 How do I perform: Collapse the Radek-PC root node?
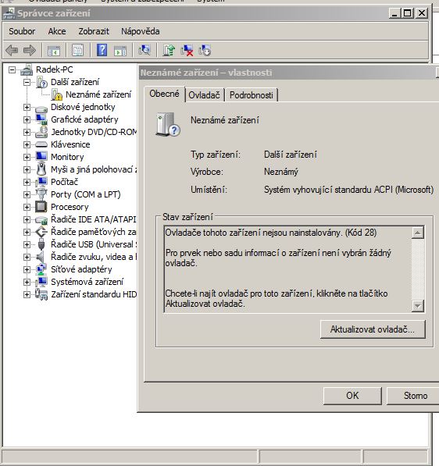(x=12, y=69)
